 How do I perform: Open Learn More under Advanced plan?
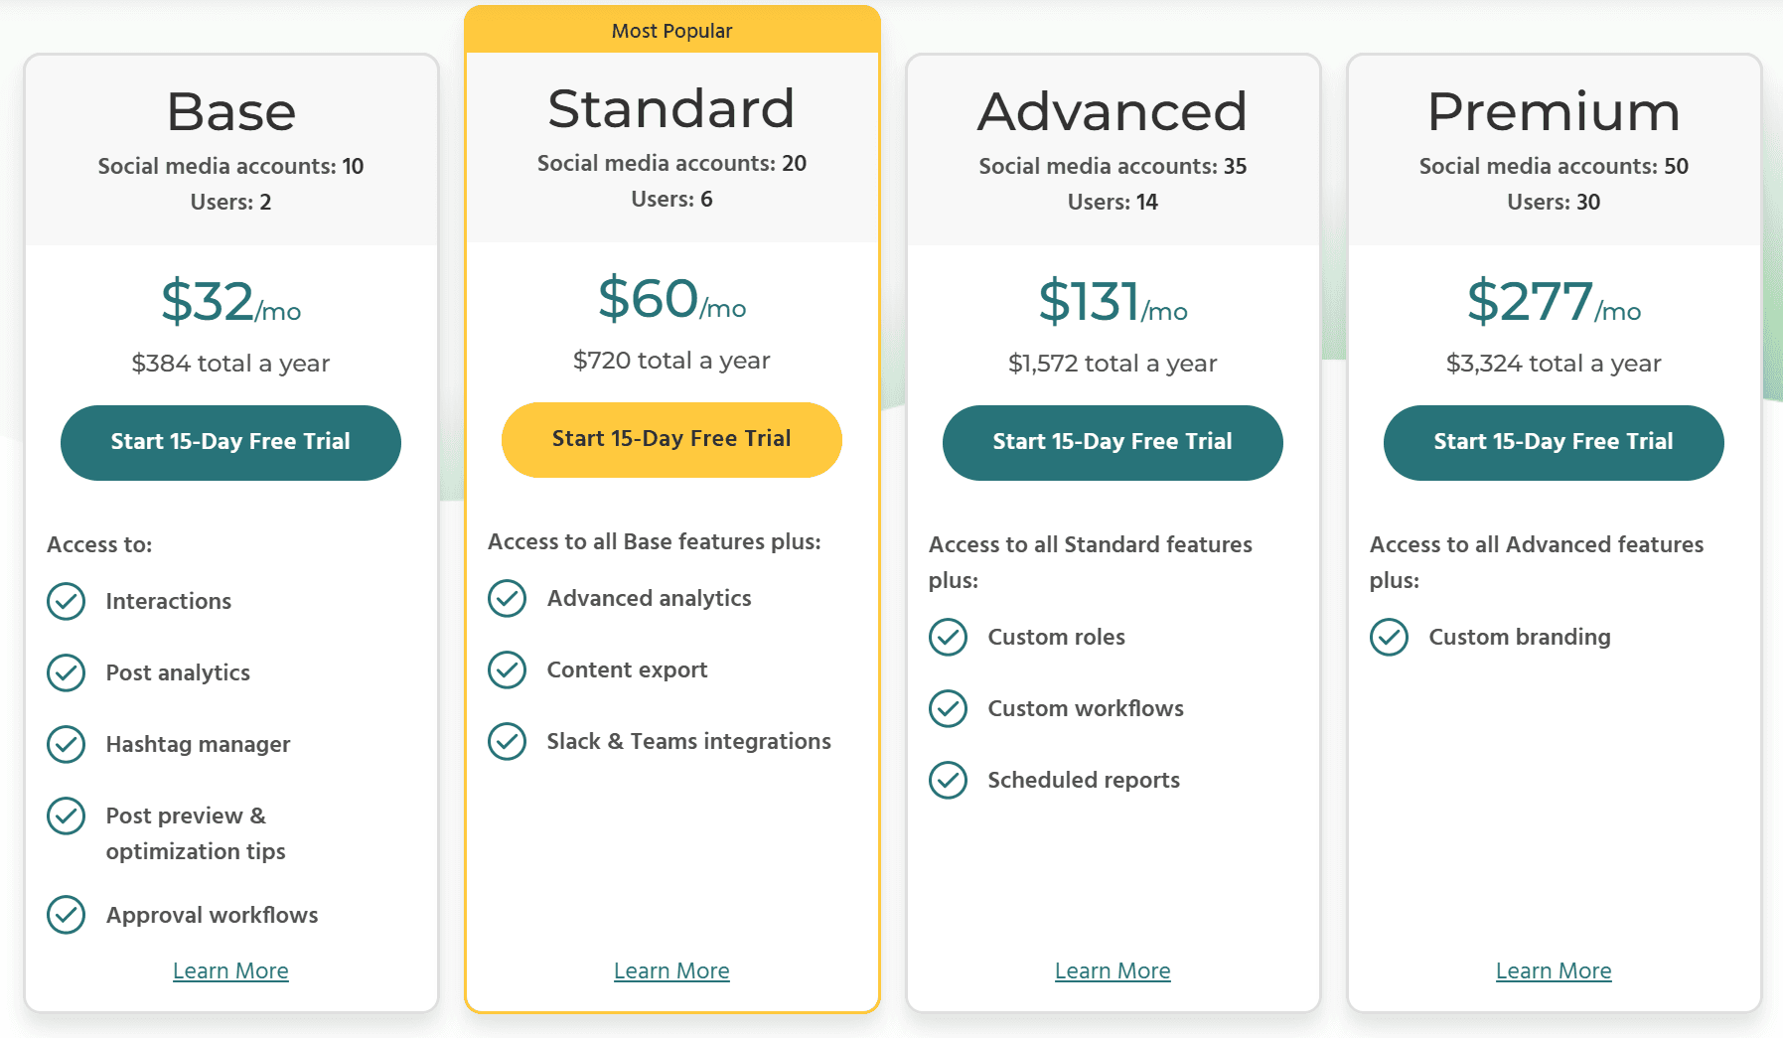[1113, 970]
